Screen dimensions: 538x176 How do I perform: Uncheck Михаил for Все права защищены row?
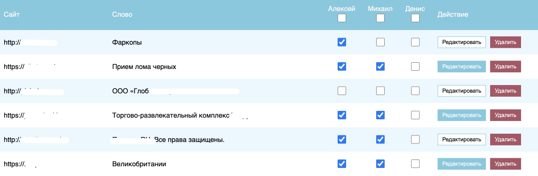(x=380, y=139)
